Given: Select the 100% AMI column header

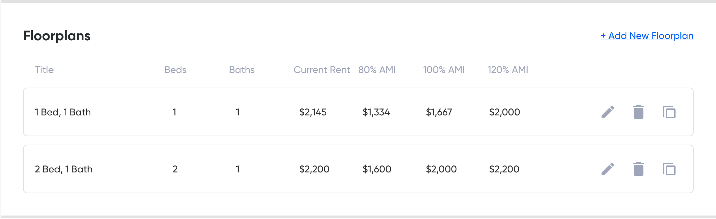Looking at the screenshot, I should tap(443, 70).
